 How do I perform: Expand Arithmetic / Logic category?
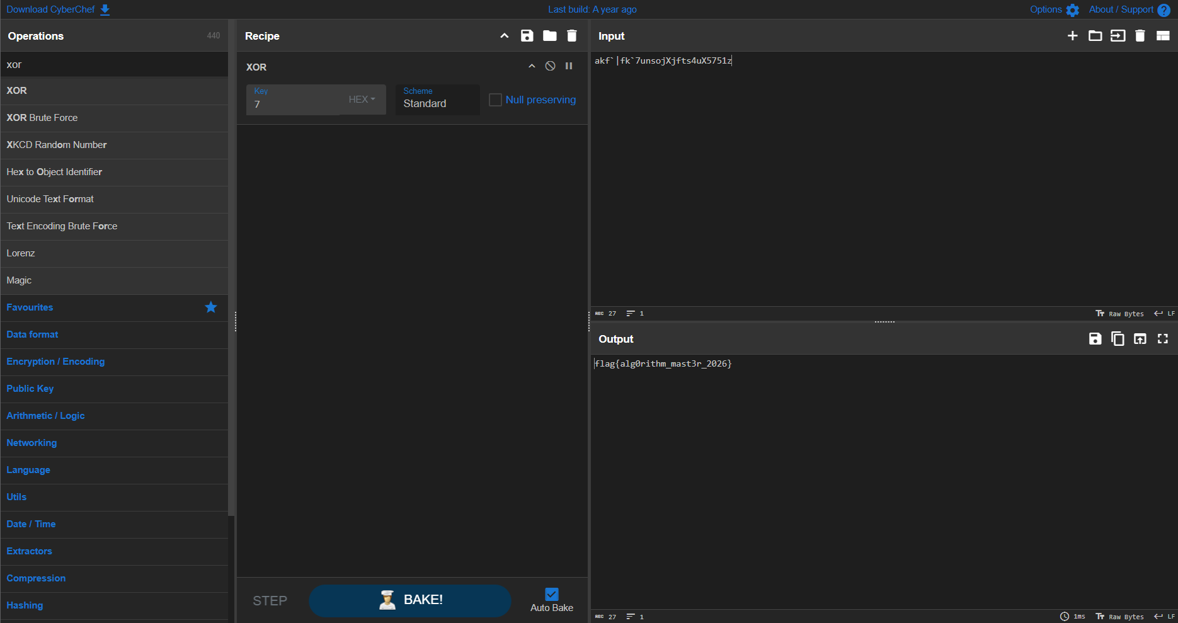pyautogui.click(x=114, y=416)
